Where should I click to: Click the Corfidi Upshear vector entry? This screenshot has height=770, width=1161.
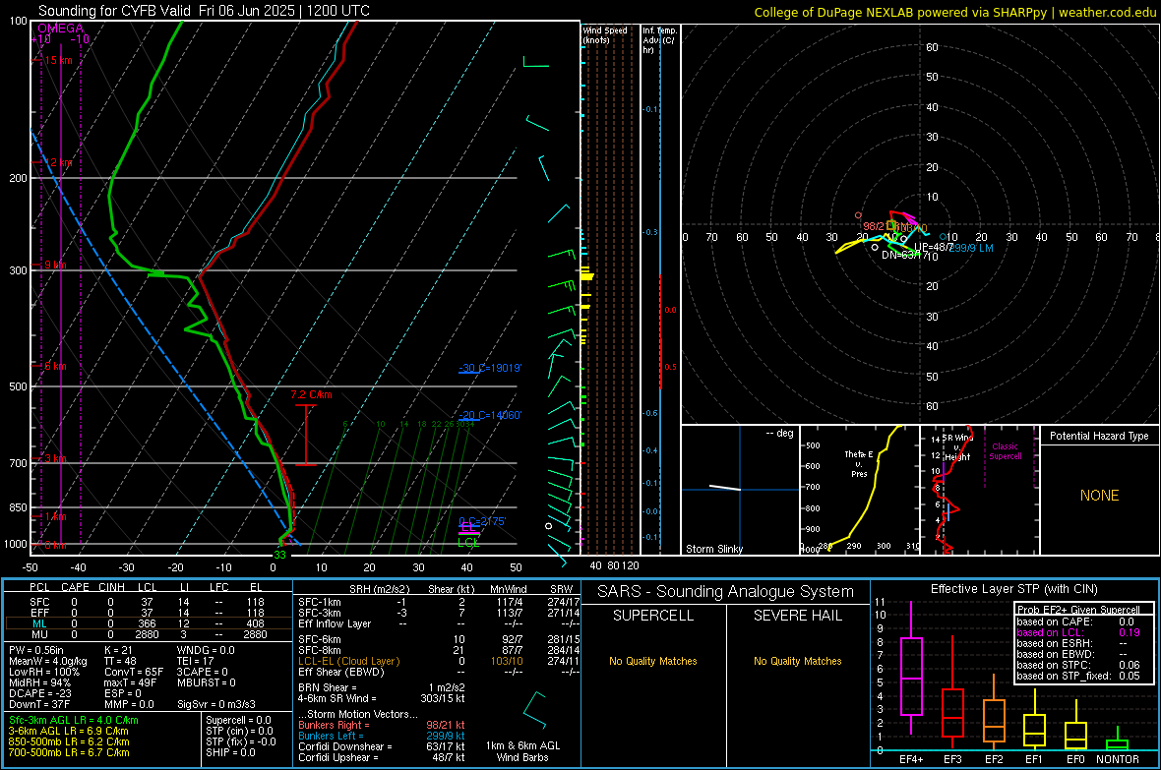(382, 757)
